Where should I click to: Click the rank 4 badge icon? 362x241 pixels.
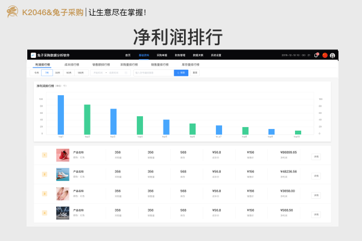click(45, 213)
